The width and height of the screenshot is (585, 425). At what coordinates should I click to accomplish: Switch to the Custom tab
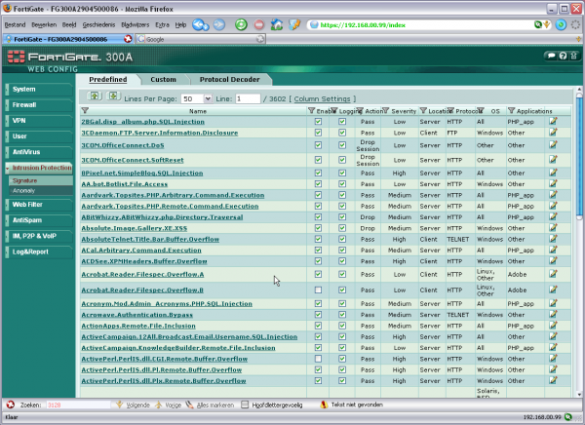click(x=163, y=80)
